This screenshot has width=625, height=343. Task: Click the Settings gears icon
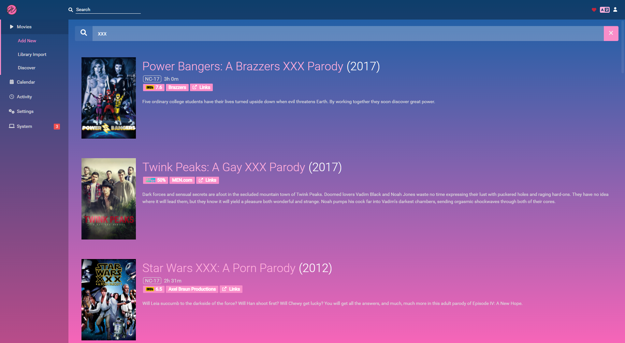pos(12,111)
